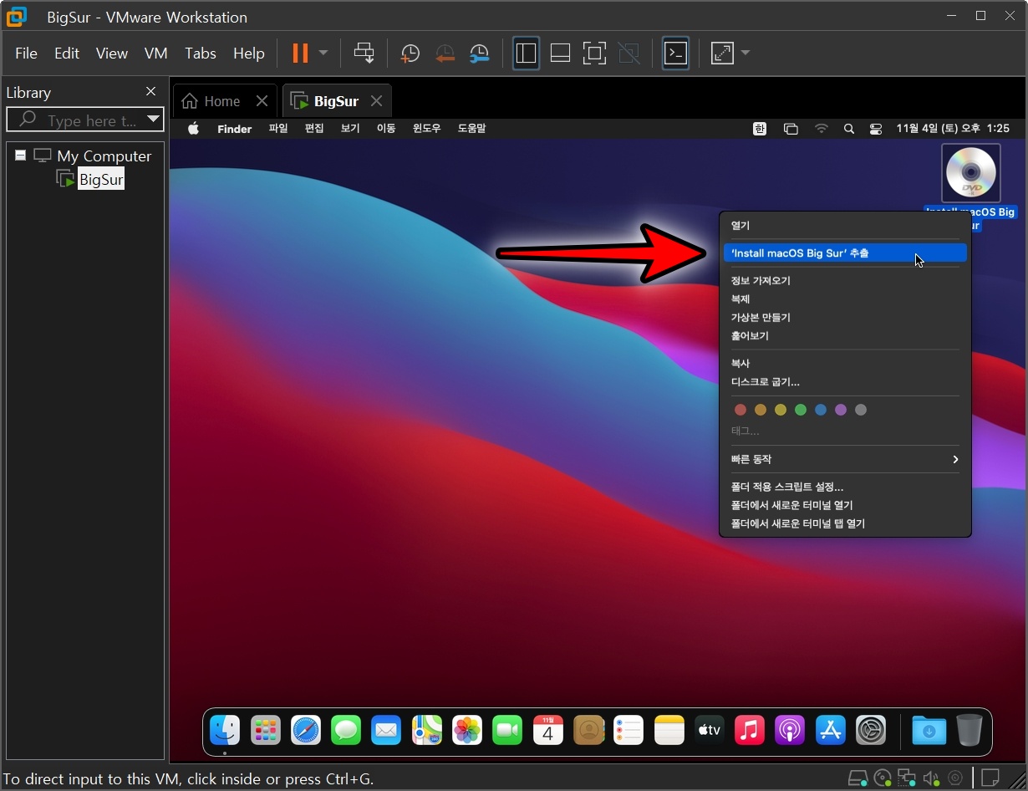
Task: Open App Store from the Dock
Action: click(x=831, y=730)
